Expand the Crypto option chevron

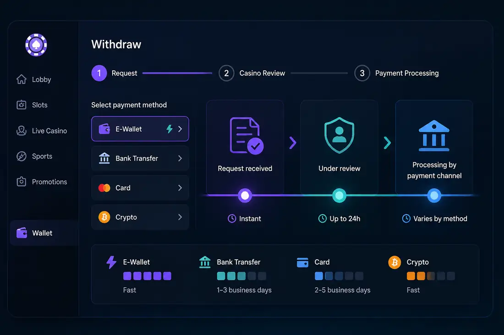click(x=180, y=217)
